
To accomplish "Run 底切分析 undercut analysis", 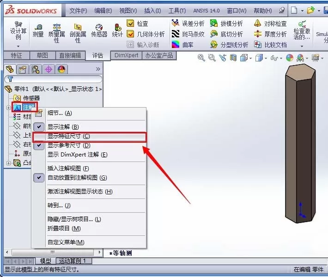I will [x=226, y=34].
